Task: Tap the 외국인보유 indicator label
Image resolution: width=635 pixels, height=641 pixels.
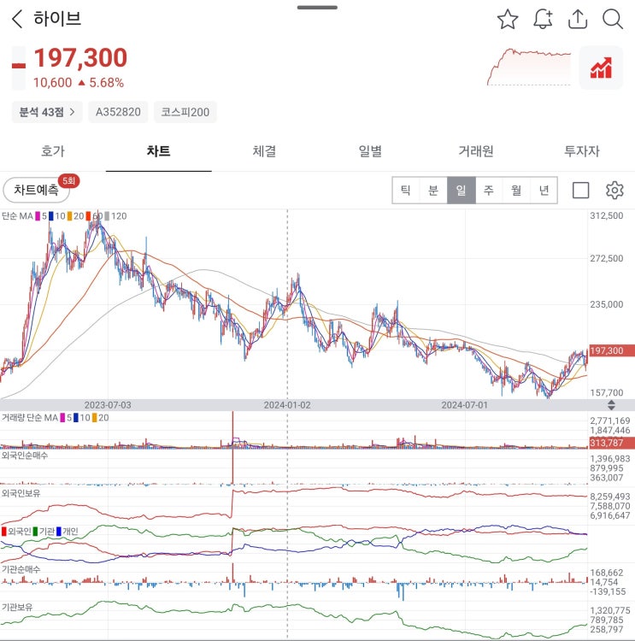Action: pyautogui.click(x=21, y=493)
